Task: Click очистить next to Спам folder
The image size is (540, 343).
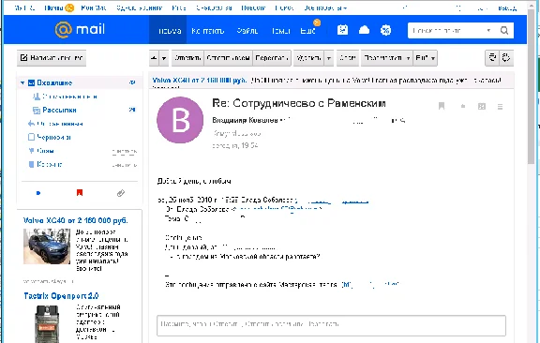Action: coord(125,151)
